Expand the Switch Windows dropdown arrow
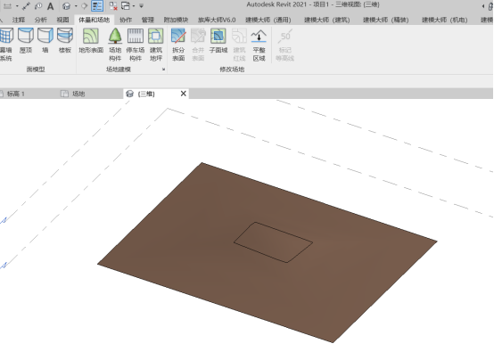494x352 pixels. tap(134, 6)
